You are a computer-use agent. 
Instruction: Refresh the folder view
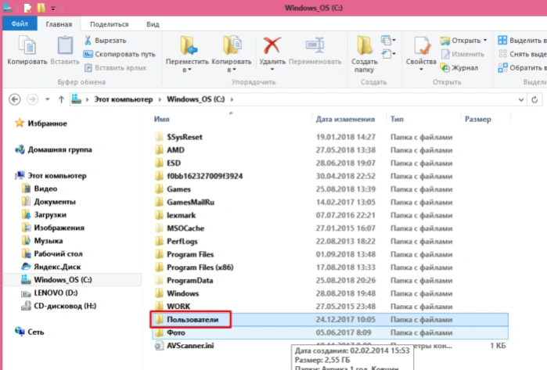[534, 100]
